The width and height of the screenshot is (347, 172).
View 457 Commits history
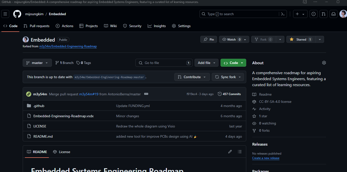[229, 94]
